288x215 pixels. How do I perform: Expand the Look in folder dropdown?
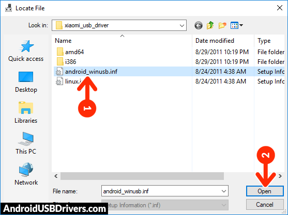(x=182, y=25)
